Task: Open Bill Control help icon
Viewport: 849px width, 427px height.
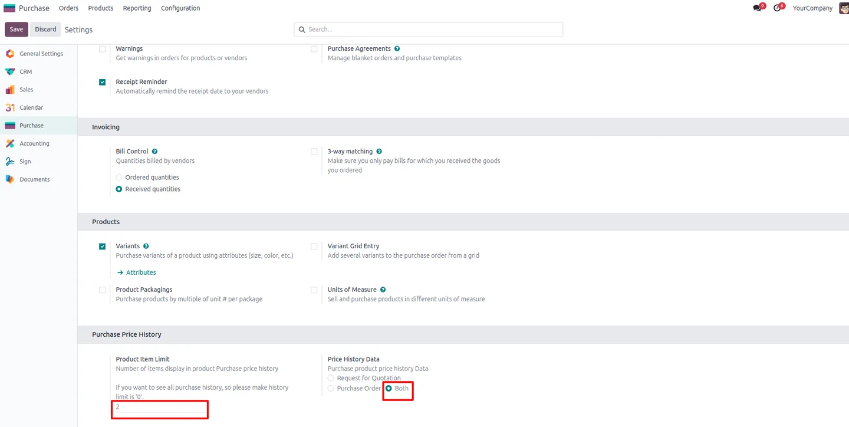Action: (x=154, y=152)
